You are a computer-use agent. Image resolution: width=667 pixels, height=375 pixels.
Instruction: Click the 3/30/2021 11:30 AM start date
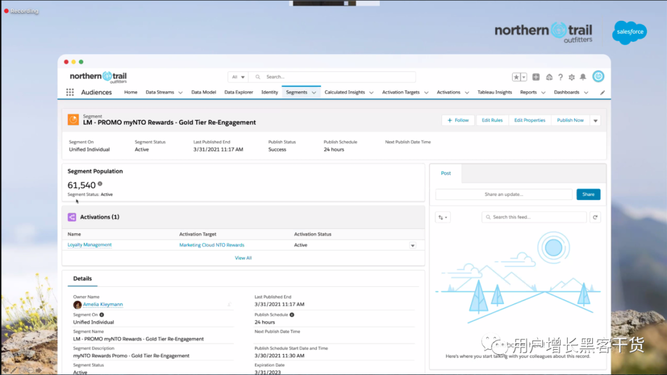[x=280, y=356]
